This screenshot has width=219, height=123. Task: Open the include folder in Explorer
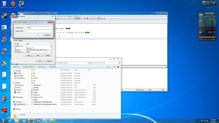[x=36, y=78]
